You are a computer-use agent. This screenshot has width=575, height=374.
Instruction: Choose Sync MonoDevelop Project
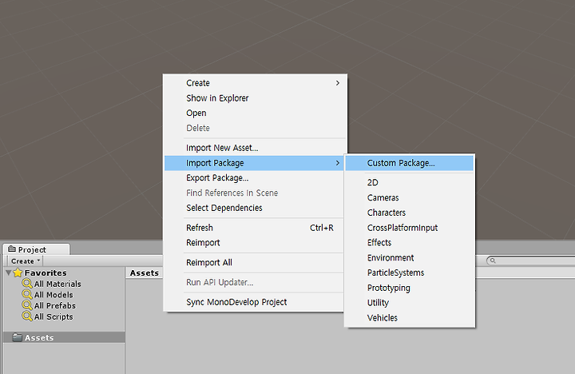(x=255, y=302)
